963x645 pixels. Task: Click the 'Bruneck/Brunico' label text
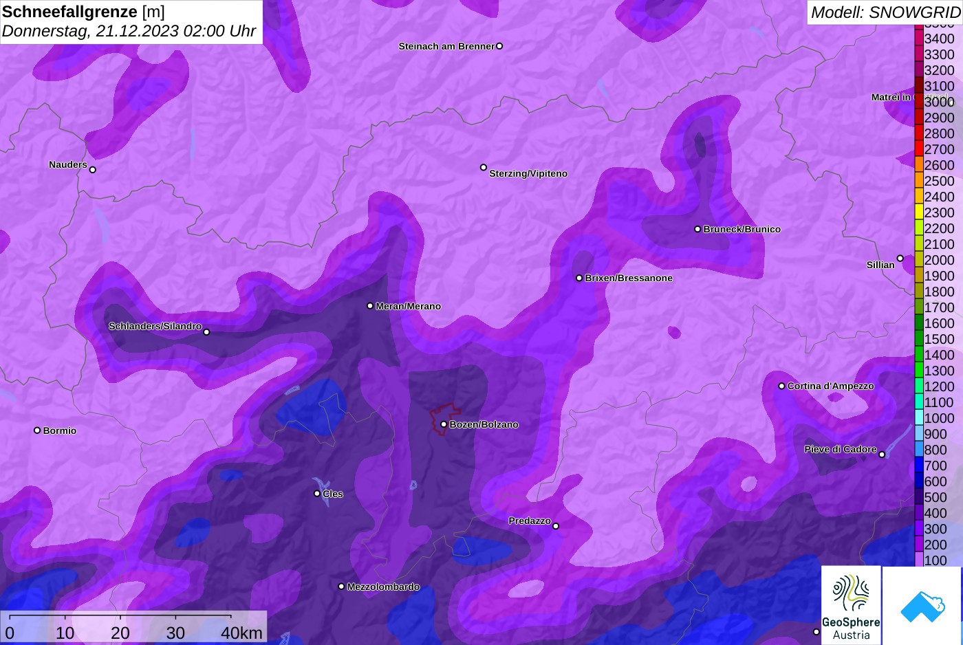point(742,229)
